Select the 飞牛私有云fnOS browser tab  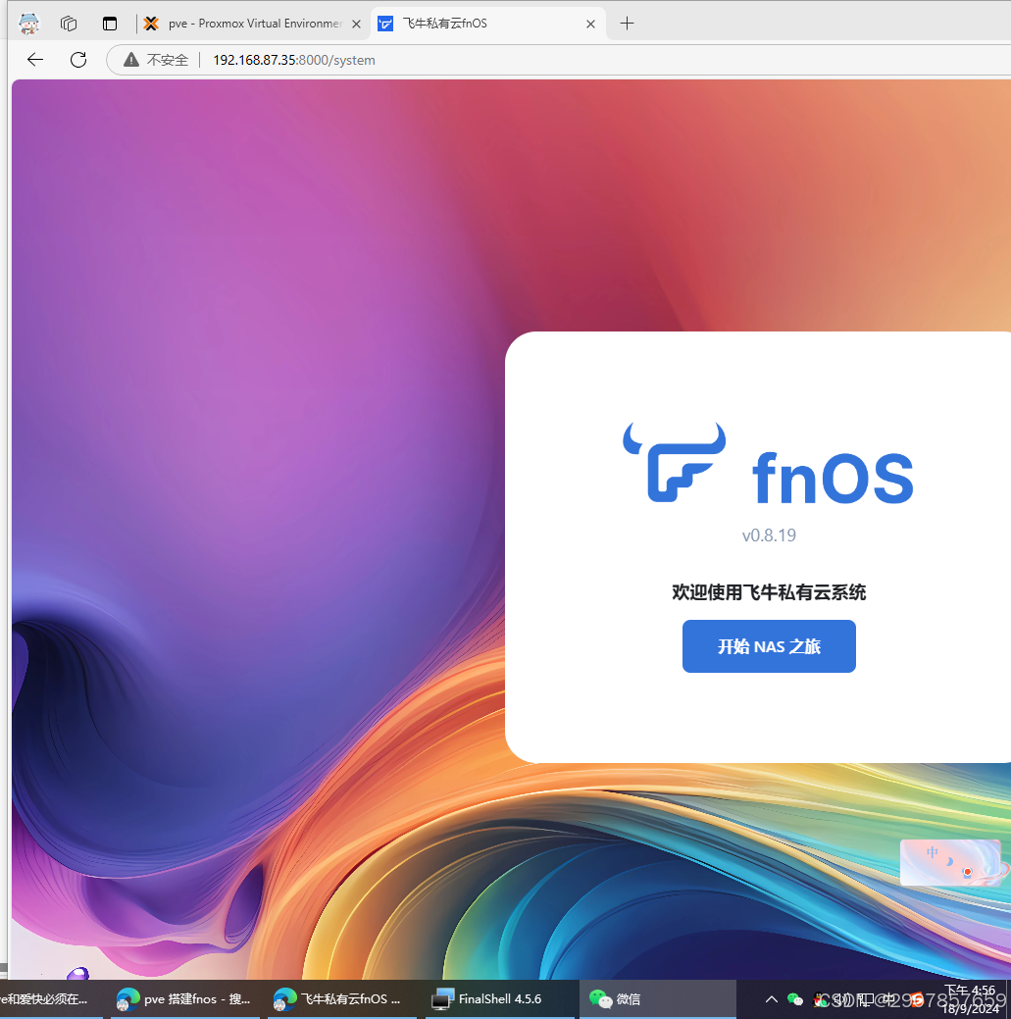click(487, 24)
